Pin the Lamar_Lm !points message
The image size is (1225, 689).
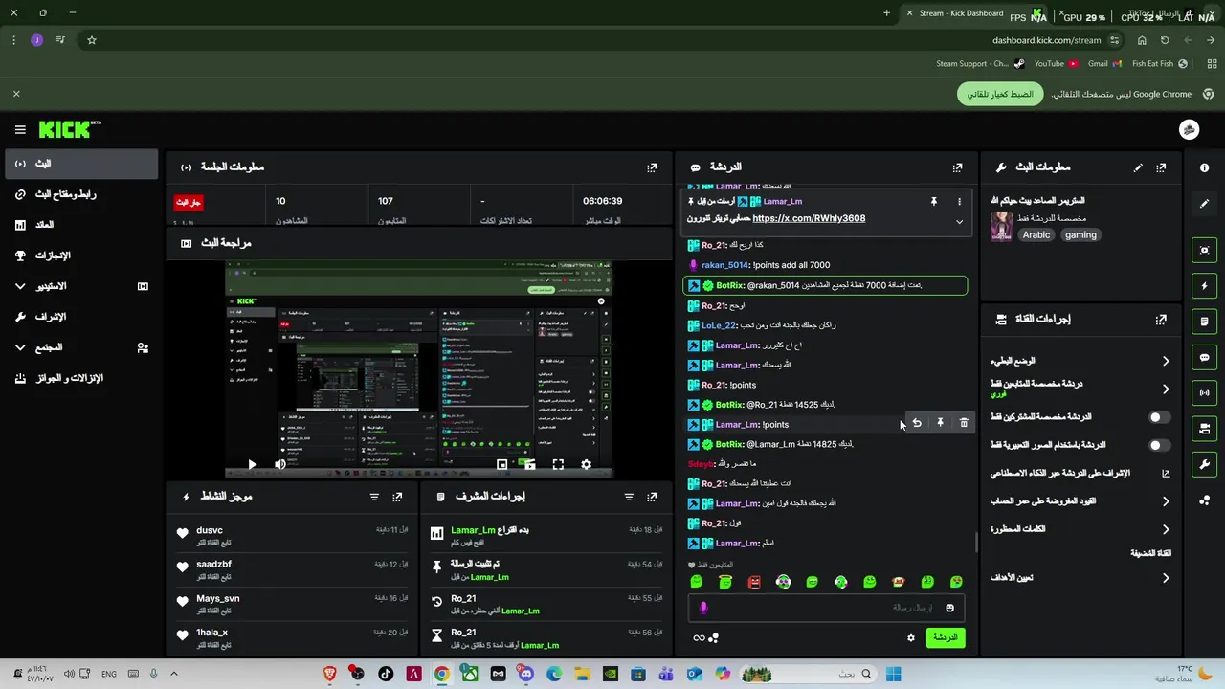click(940, 423)
